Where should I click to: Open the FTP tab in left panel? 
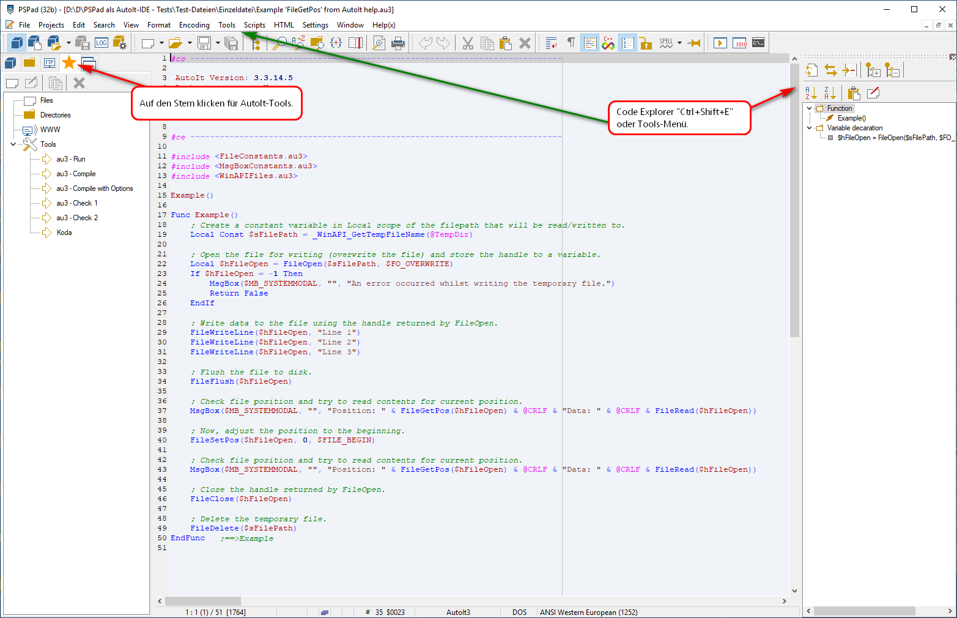pyautogui.click(x=50, y=62)
